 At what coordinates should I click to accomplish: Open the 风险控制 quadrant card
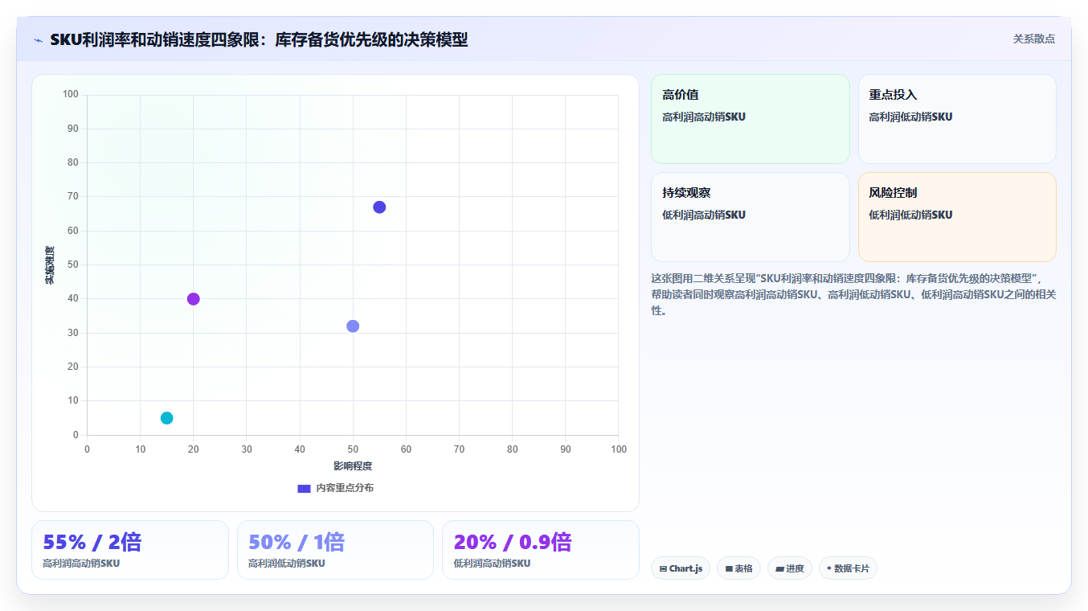click(957, 217)
